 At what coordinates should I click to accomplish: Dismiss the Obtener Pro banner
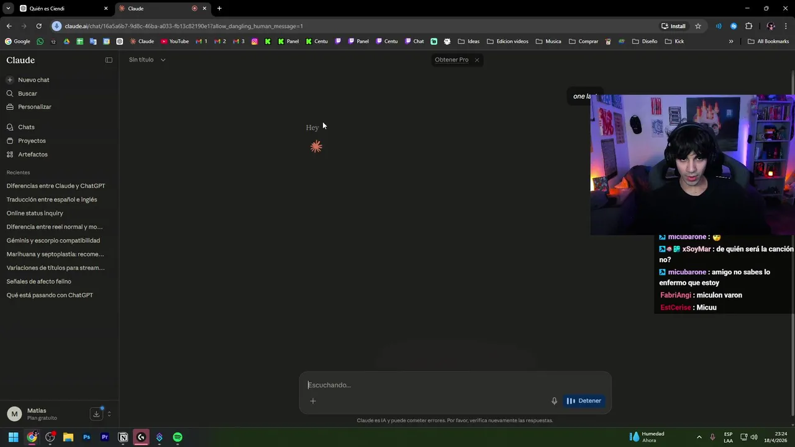point(477,60)
